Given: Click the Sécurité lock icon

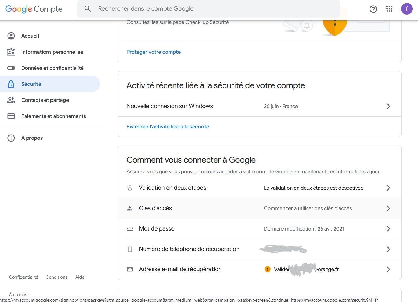Looking at the screenshot, I should (11, 84).
